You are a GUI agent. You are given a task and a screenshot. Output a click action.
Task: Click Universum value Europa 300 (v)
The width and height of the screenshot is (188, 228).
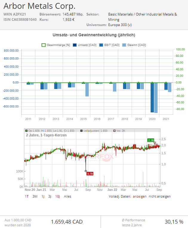point(120,25)
